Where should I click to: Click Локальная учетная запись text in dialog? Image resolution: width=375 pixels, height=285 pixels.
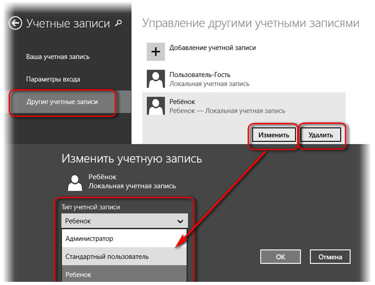[x=132, y=186]
